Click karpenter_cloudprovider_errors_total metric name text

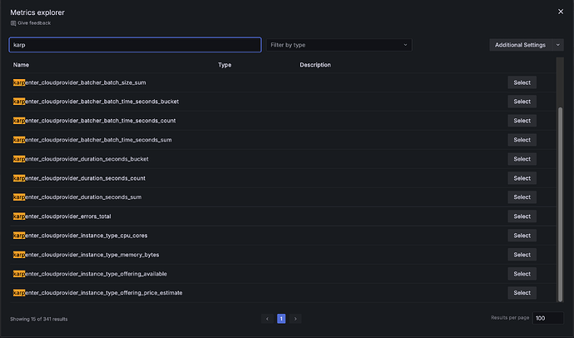point(62,216)
